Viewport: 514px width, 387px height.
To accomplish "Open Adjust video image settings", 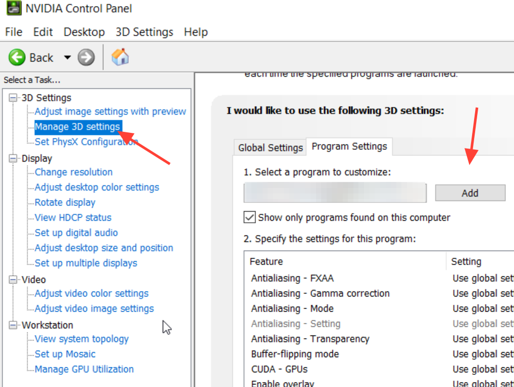I will coord(94,309).
